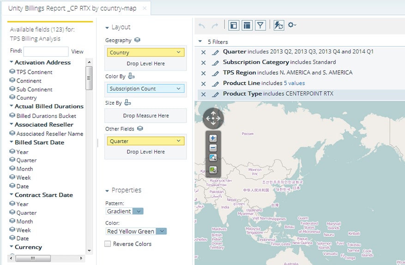This screenshot has width=405, height=265.
Task: Click the undo arrow in toolbar
Action: click(202, 25)
